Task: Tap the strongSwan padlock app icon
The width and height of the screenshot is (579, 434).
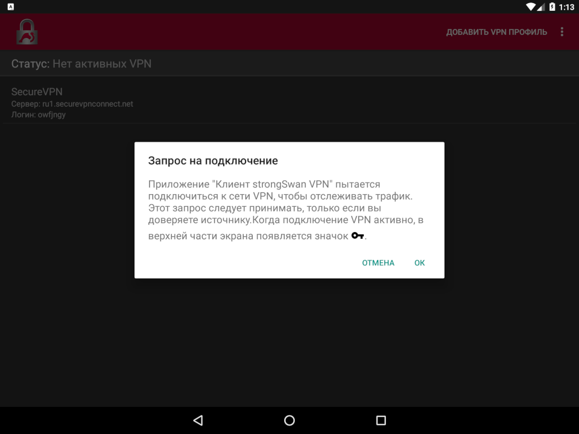Action: (27, 32)
